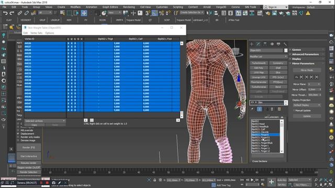Screen dimensions: 335x188
Task: Click the yellow warning triangle icon
Action: click(308, 13)
